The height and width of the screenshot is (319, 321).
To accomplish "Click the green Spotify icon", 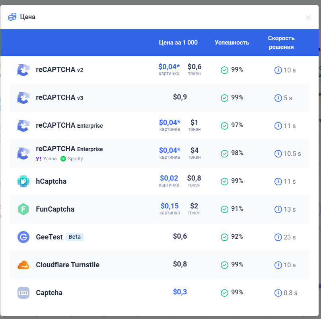I will click(63, 159).
